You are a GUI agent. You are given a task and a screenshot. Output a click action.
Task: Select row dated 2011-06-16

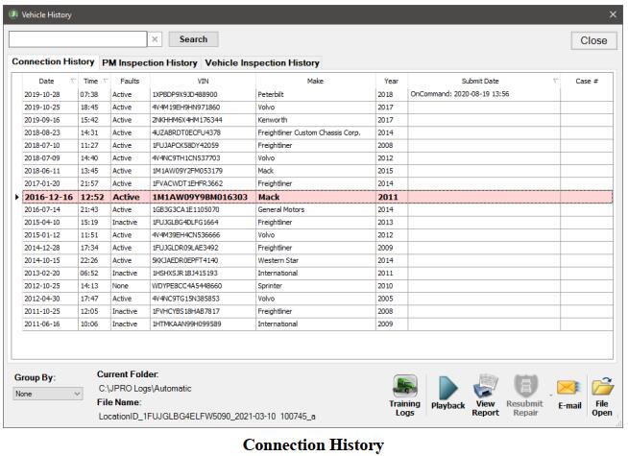(x=318, y=324)
